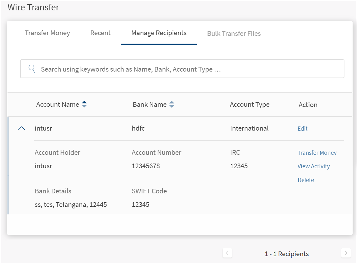Click the Bank Name column header text

pyautogui.click(x=149, y=105)
